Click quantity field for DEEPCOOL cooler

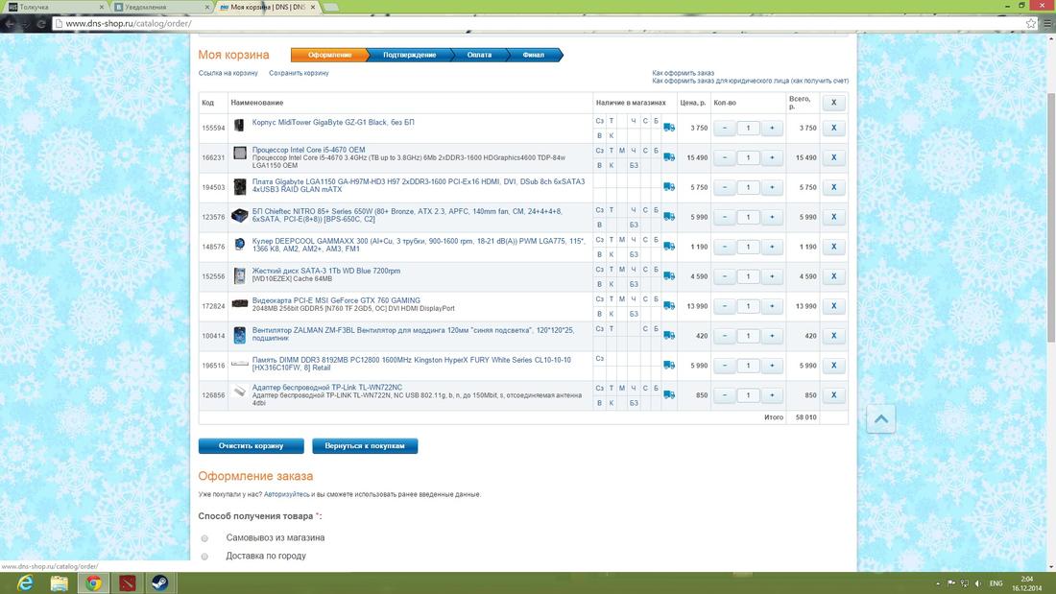[x=748, y=247]
